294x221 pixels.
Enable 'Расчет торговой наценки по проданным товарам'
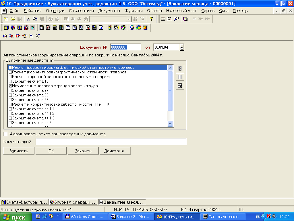point(10,77)
